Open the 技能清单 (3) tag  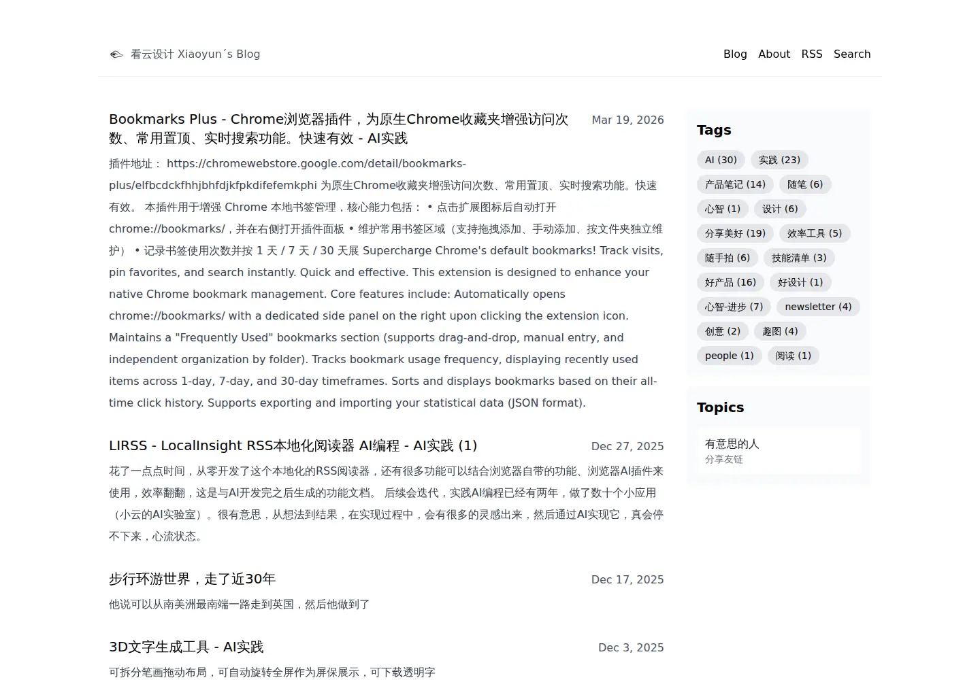coord(799,258)
